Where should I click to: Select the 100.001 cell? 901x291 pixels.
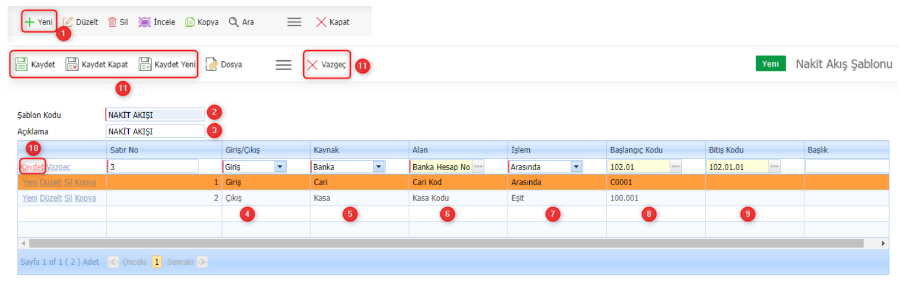(x=656, y=198)
